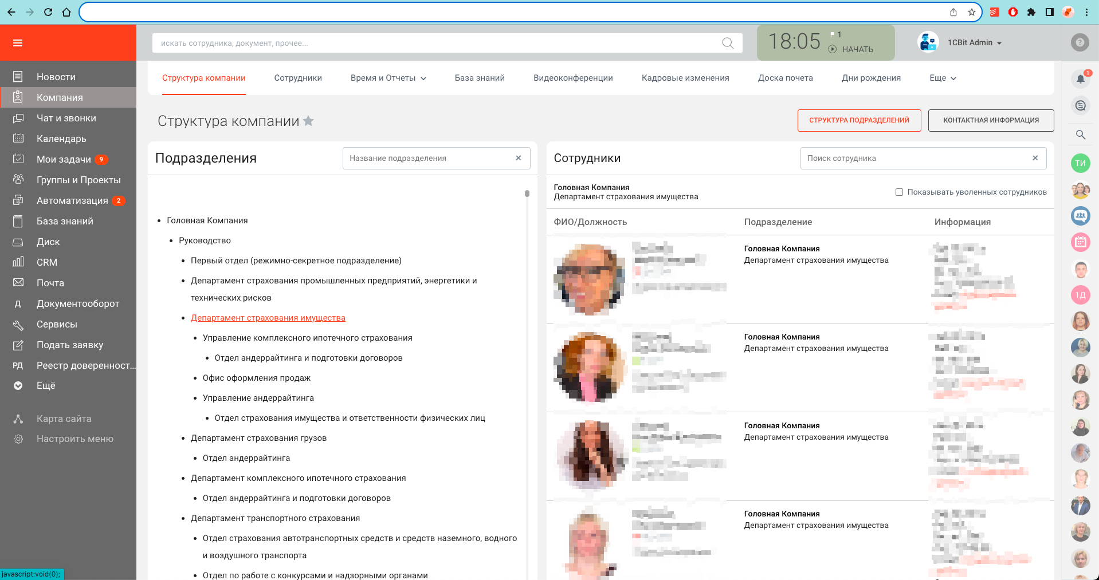Bookmark this page in browser bar

971,12
